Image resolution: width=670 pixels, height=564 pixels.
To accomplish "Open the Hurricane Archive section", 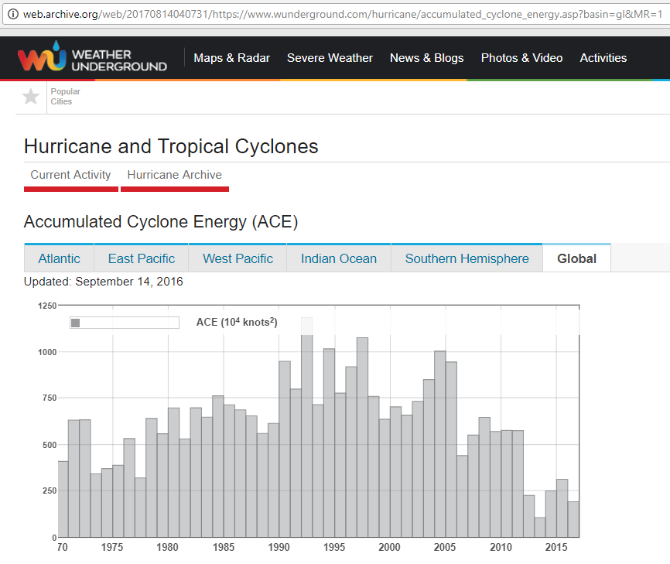I will click(x=174, y=175).
